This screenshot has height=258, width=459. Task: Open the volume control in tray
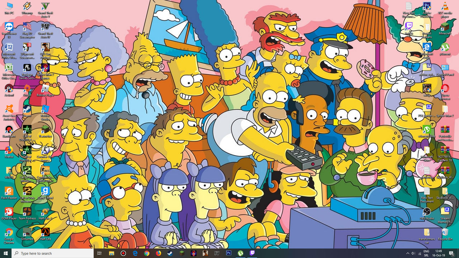coord(413,253)
